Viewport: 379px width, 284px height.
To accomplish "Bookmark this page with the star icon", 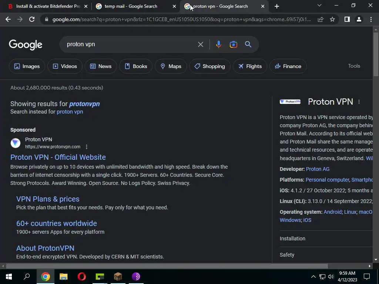I will click(332, 19).
